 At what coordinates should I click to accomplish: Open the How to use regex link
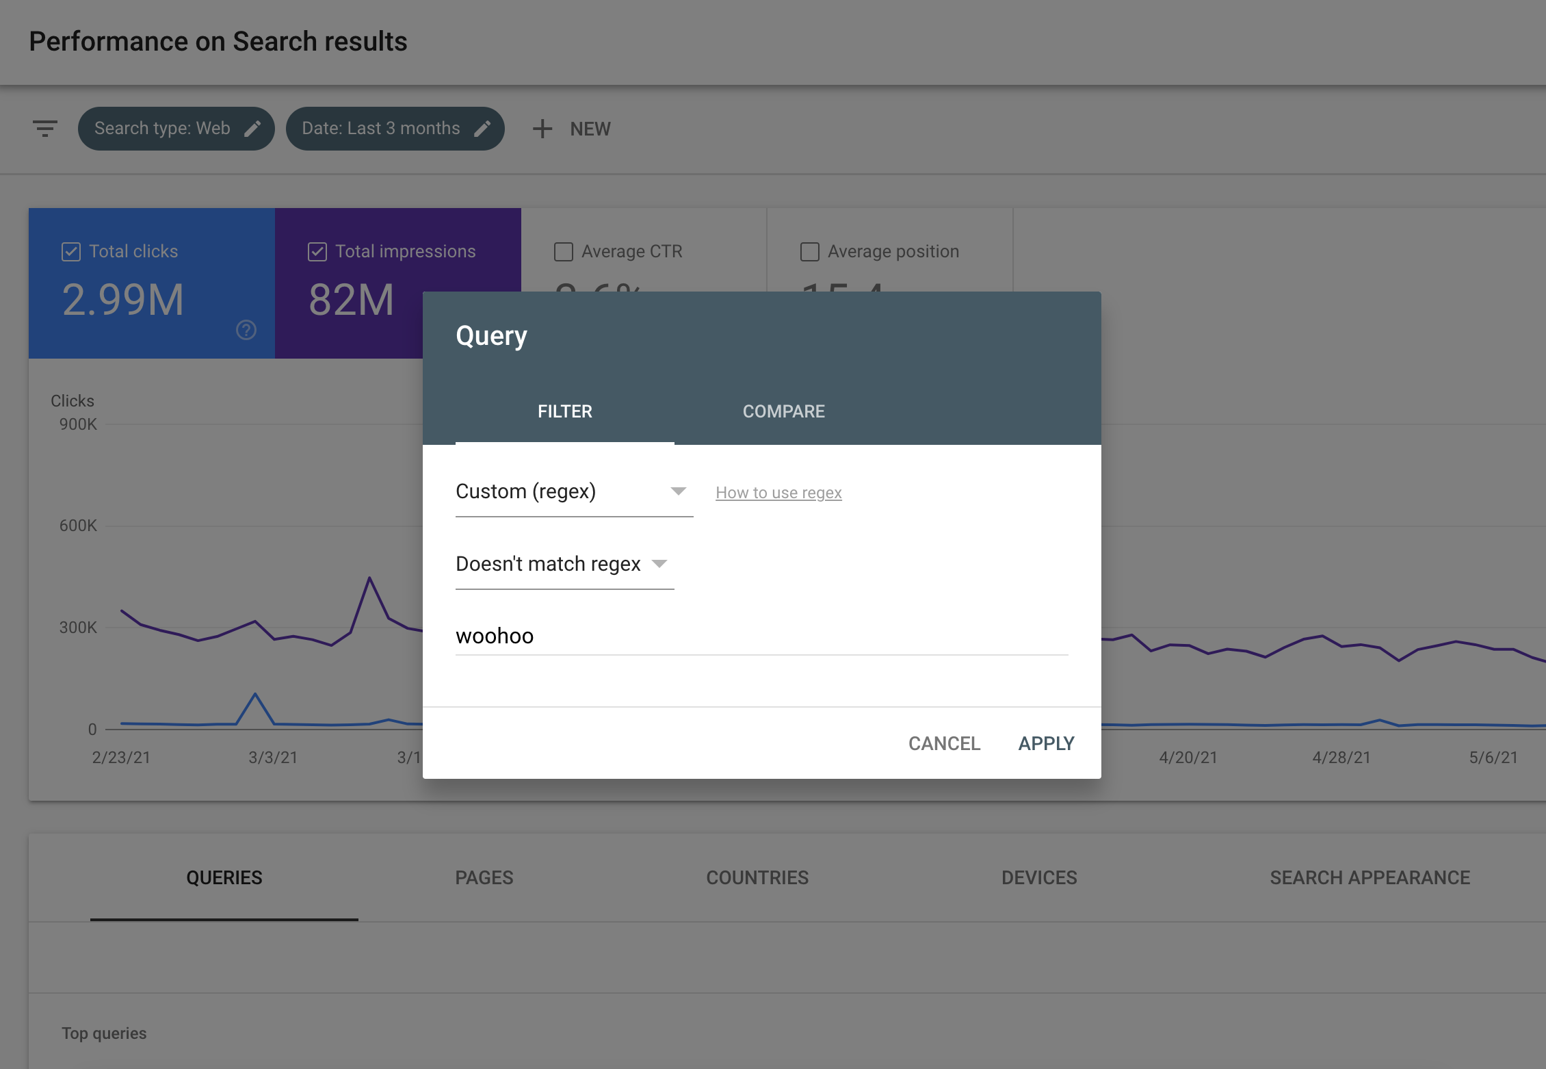(x=779, y=492)
